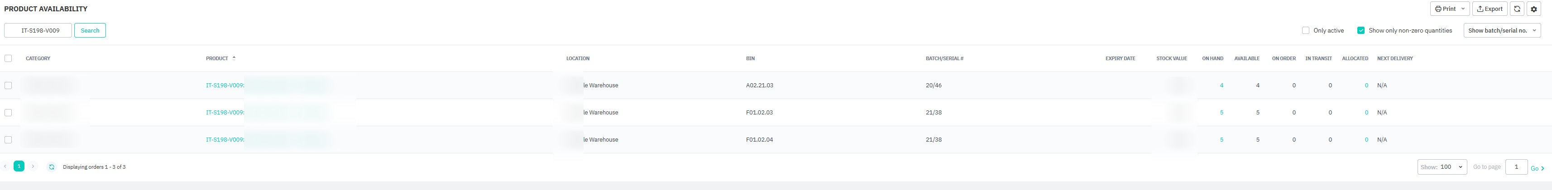
Task: Click the Product column sort arrow
Action: 234,58
